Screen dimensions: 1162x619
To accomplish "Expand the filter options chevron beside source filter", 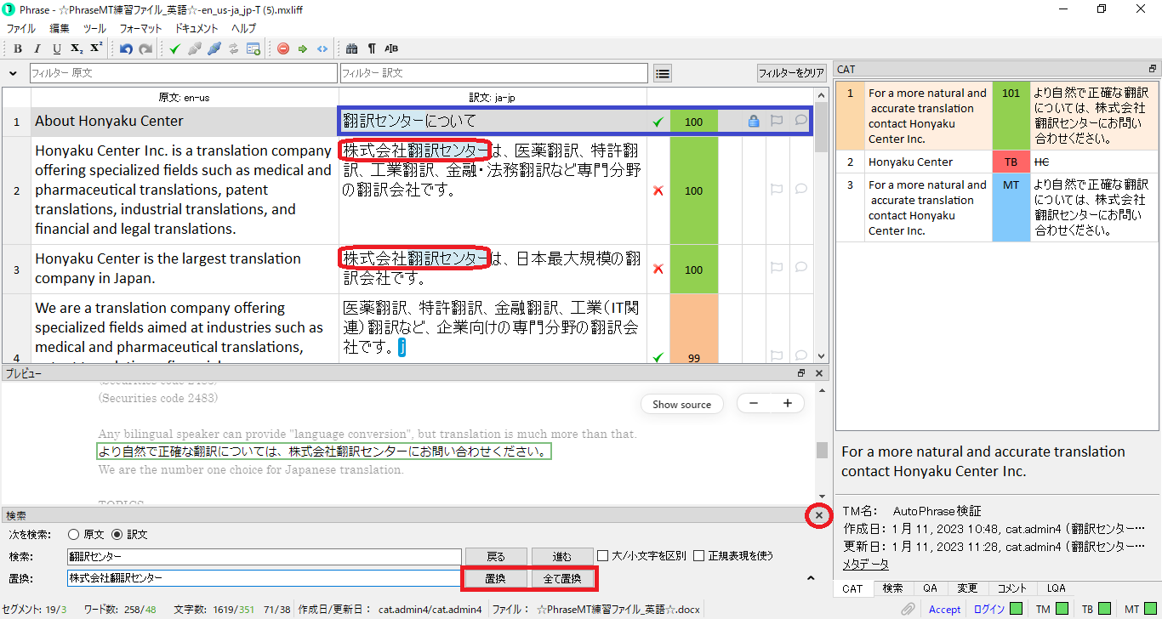I will [x=13, y=74].
